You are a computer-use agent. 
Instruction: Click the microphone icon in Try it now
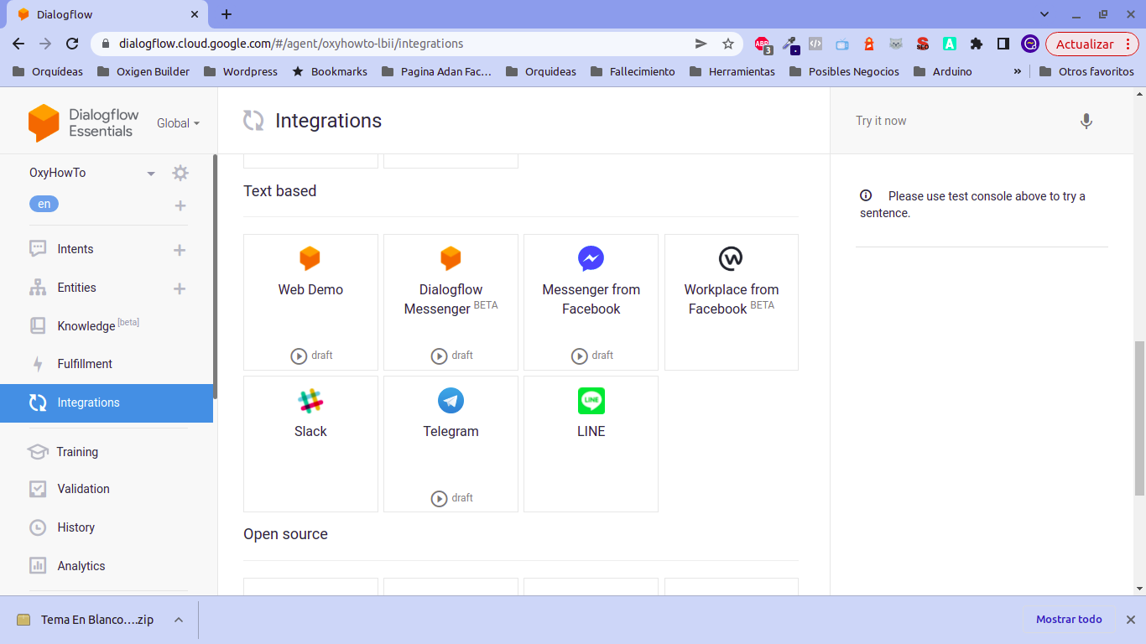(x=1086, y=121)
